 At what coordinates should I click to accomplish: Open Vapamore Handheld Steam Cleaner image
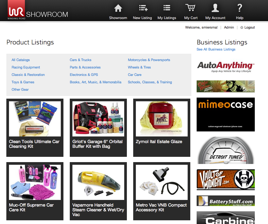click(98, 182)
